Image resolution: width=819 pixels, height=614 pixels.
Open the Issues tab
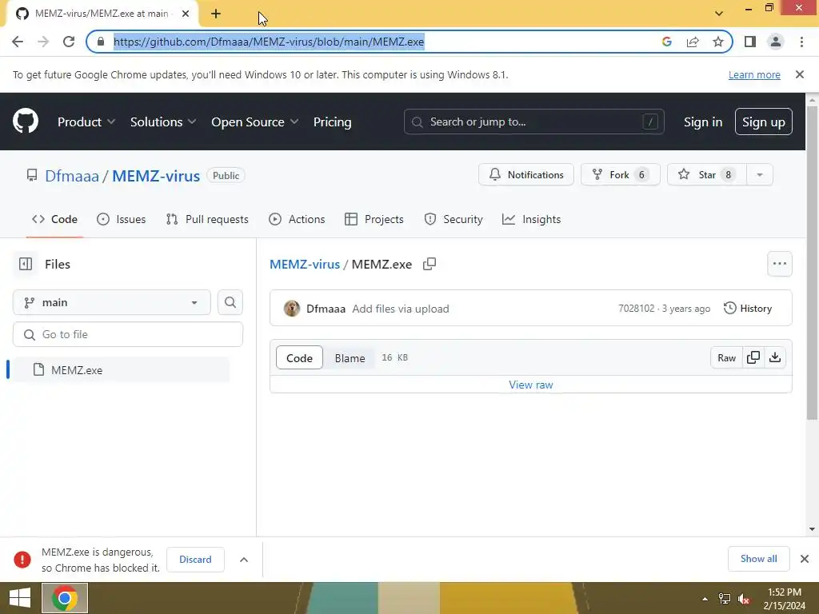pos(122,219)
